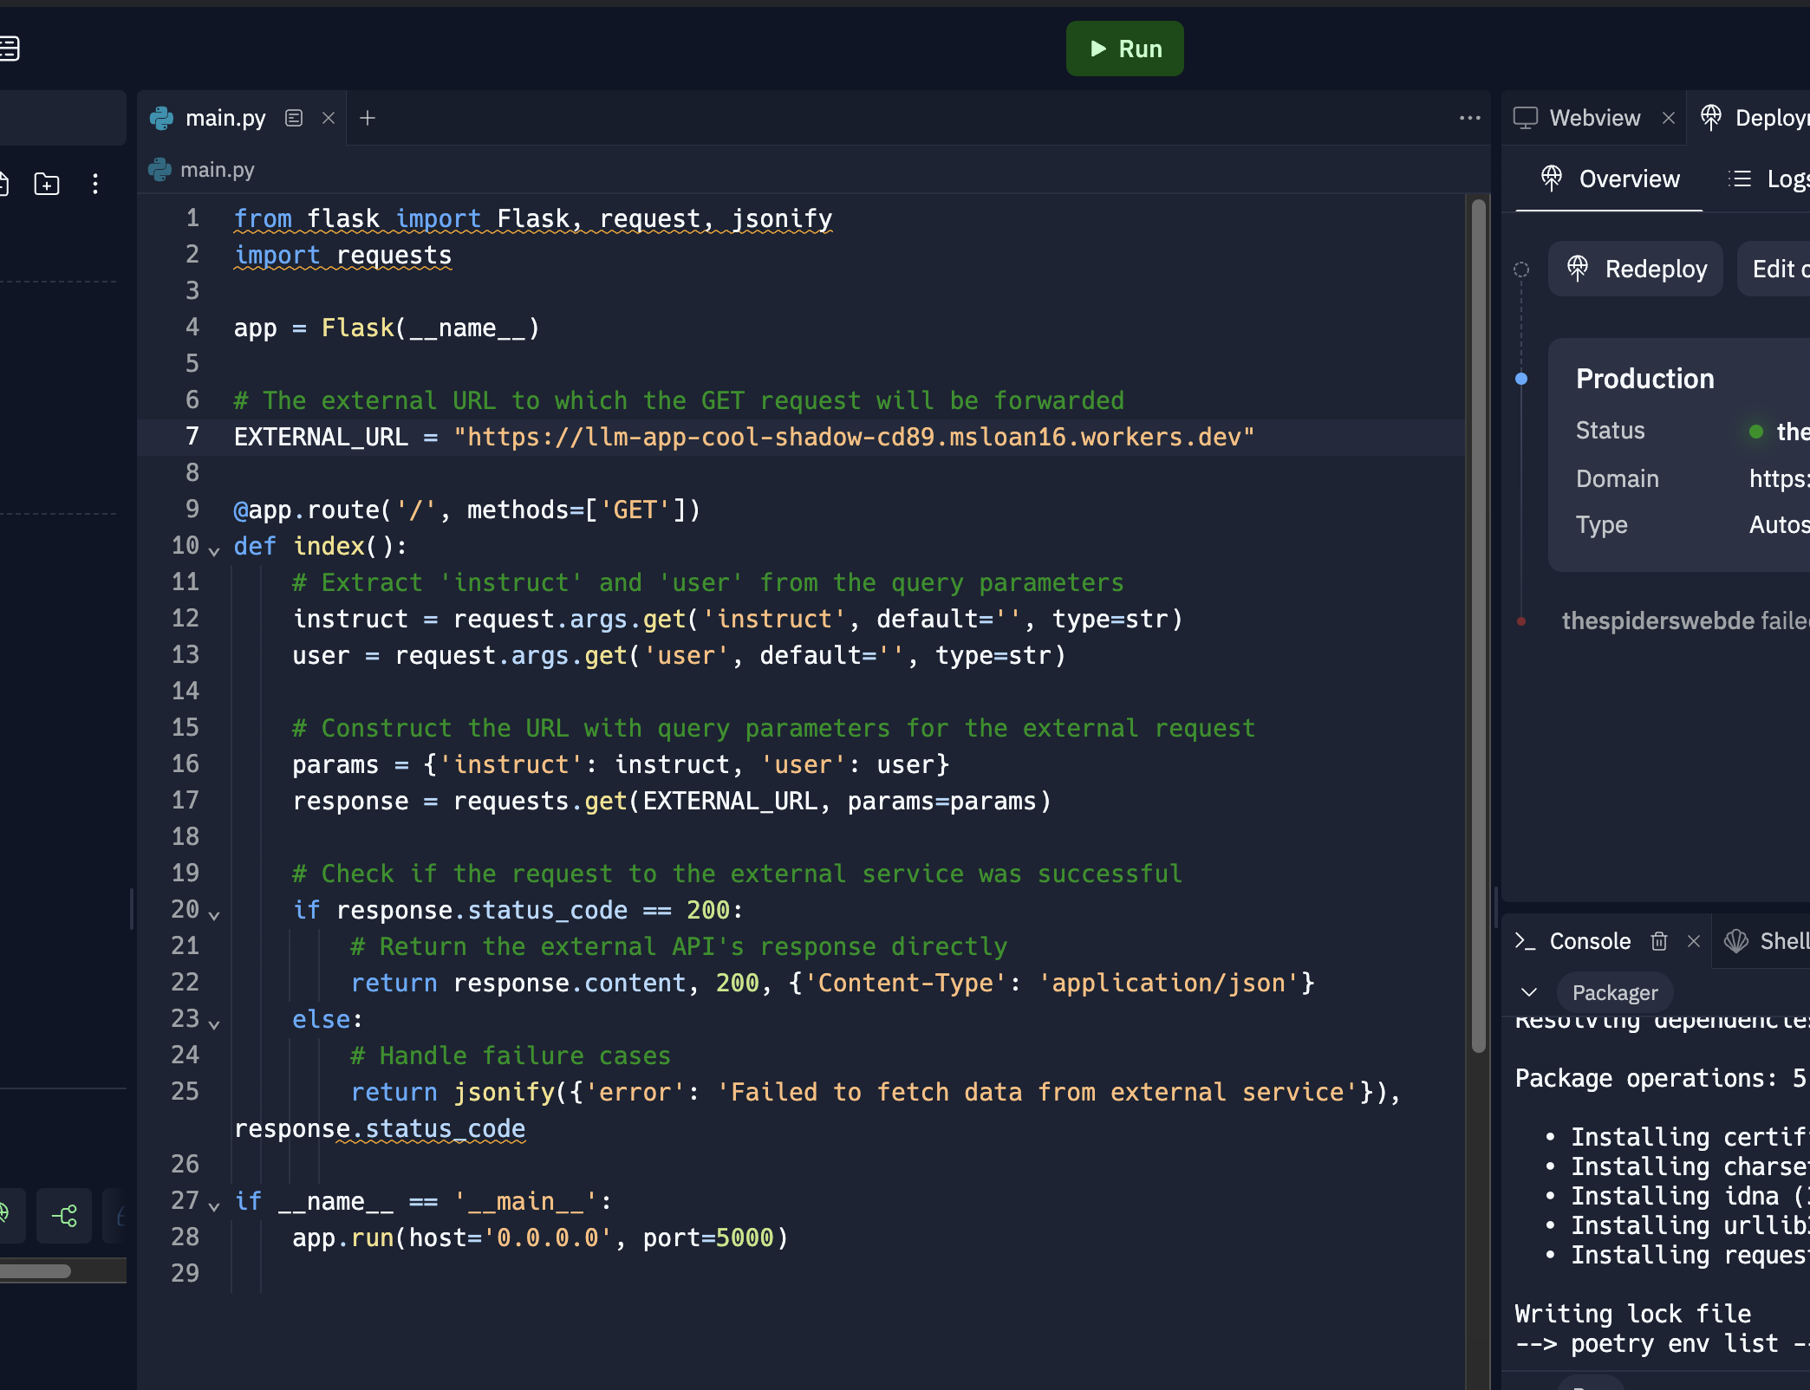1810x1390 pixels.
Task: Click the editor vertical scrollbar
Action: (1479, 624)
